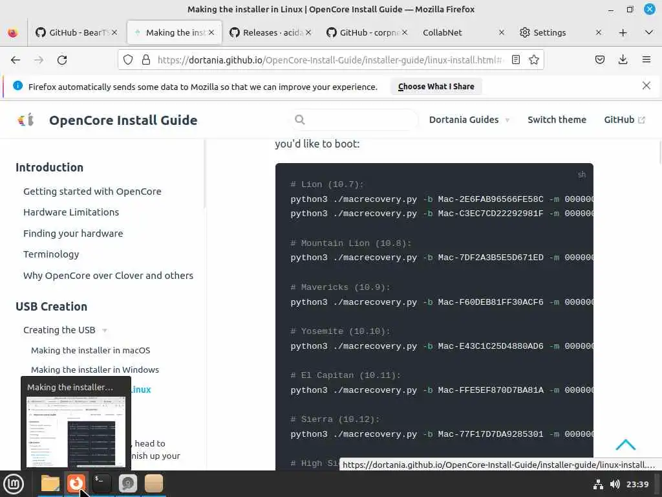Close the GitHub - BearT tab
The image size is (662, 497).
(114, 32)
